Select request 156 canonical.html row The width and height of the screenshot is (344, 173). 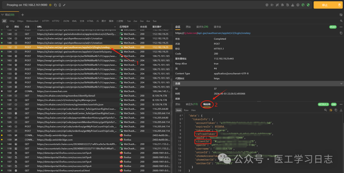tap(86, 170)
